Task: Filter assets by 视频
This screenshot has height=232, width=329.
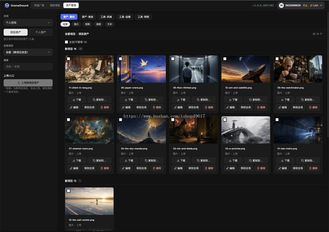Action: (x=87, y=24)
